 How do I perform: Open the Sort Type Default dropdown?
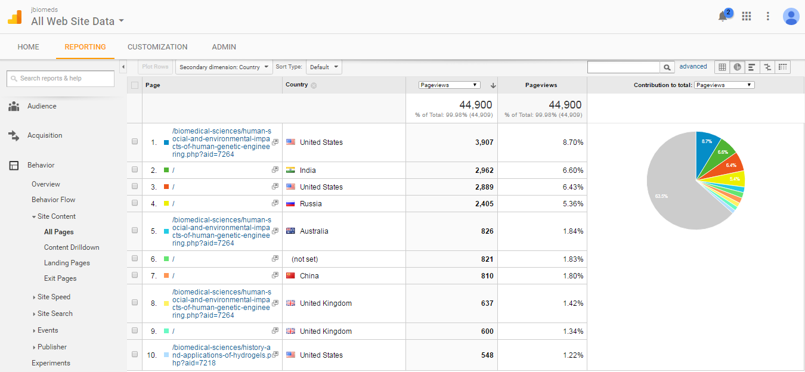pyautogui.click(x=324, y=67)
